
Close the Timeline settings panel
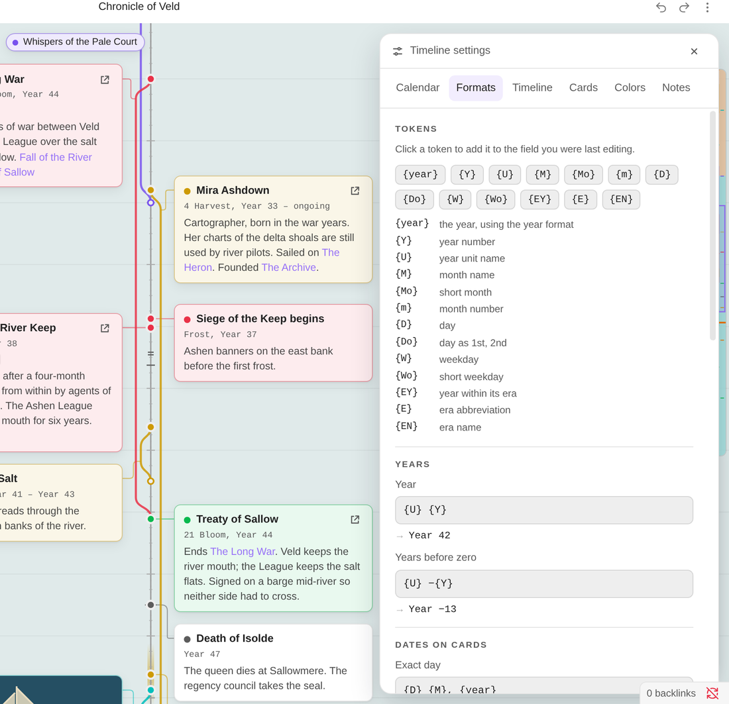click(x=694, y=51)
